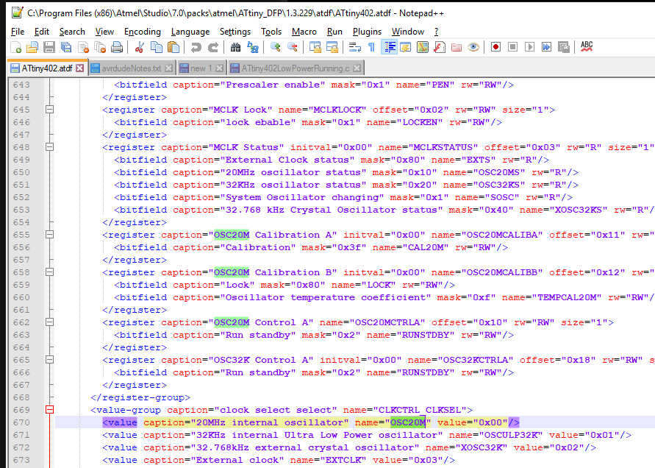Click the Print icon in toolbar
This screenshot has width=655, height=468.
click(116, 47)
